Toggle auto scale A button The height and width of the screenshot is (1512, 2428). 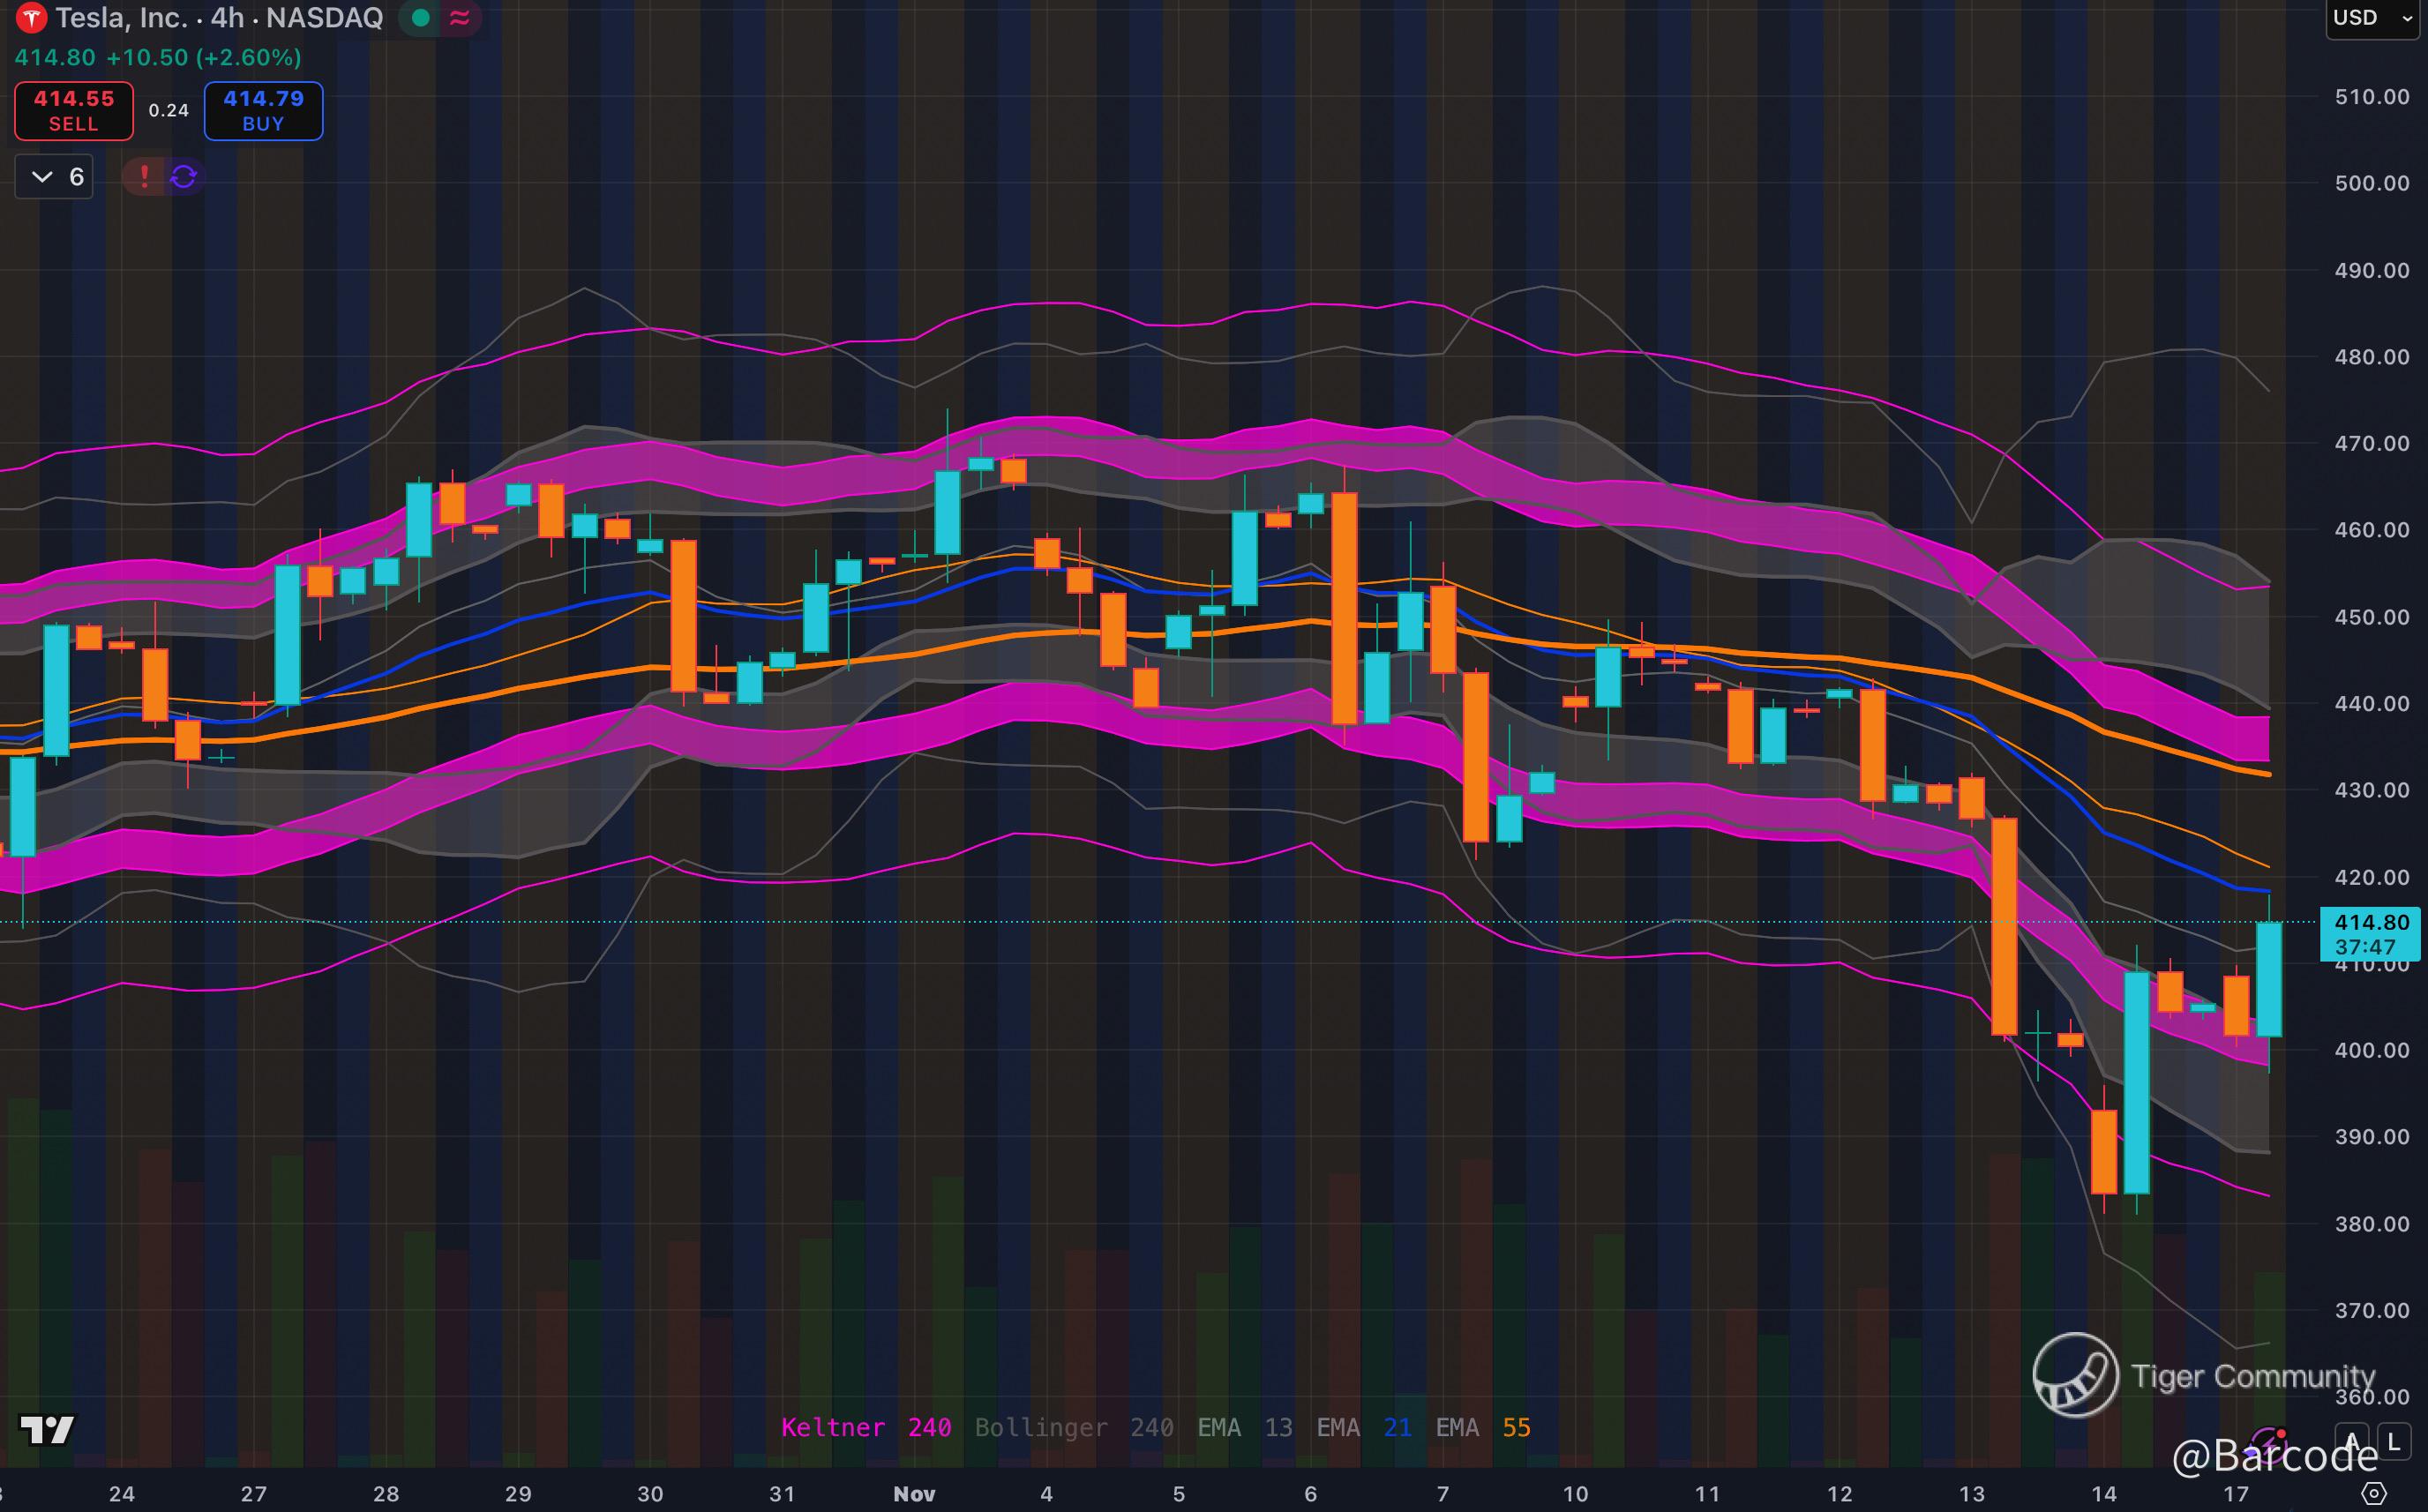pos(2352,1441)
